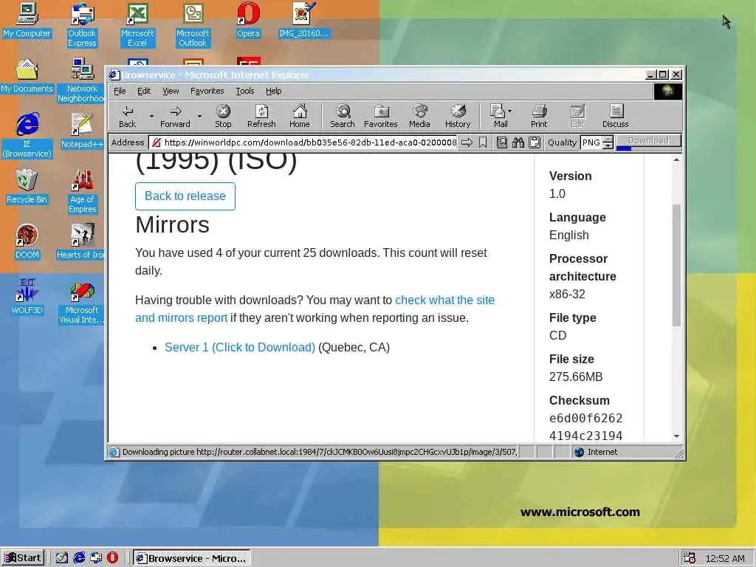Open the Edit menu
Viewport: 756px width, 567px height.
(144, 91)
